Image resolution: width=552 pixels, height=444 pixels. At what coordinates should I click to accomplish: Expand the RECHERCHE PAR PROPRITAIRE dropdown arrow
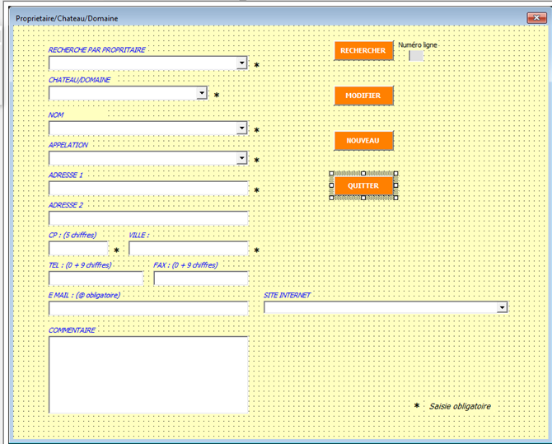click(x=241, y=63)
